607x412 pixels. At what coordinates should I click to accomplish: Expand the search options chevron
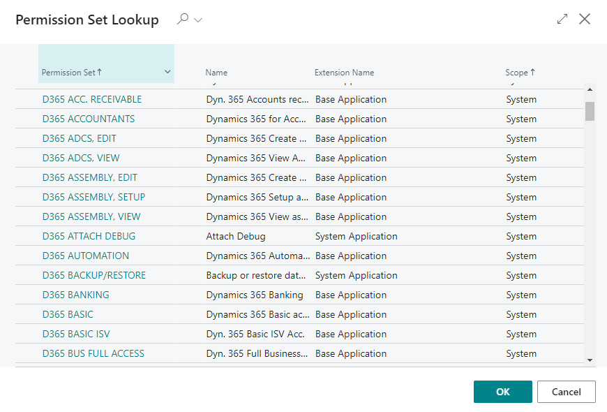[198, 20]
